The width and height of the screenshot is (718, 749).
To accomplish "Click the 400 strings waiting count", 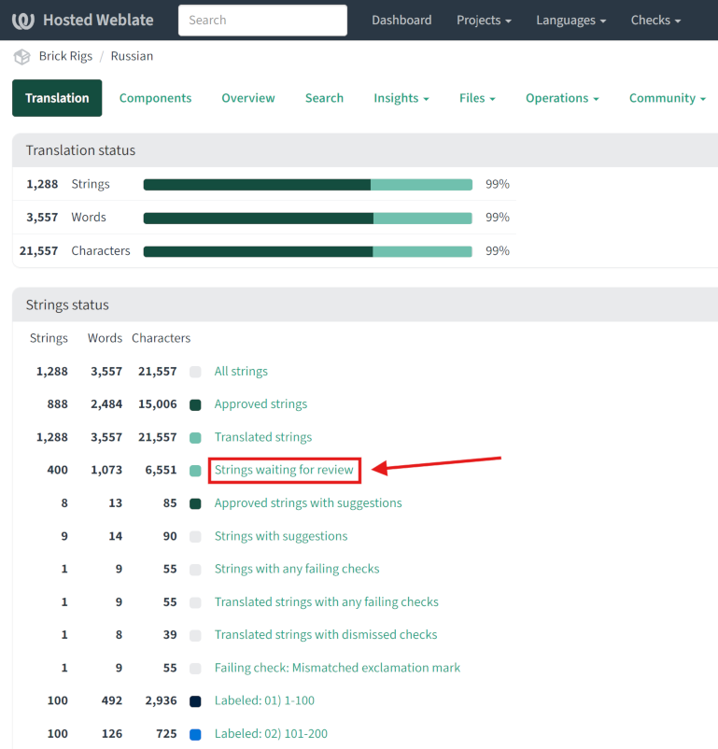I will click(x=57, y=470).
